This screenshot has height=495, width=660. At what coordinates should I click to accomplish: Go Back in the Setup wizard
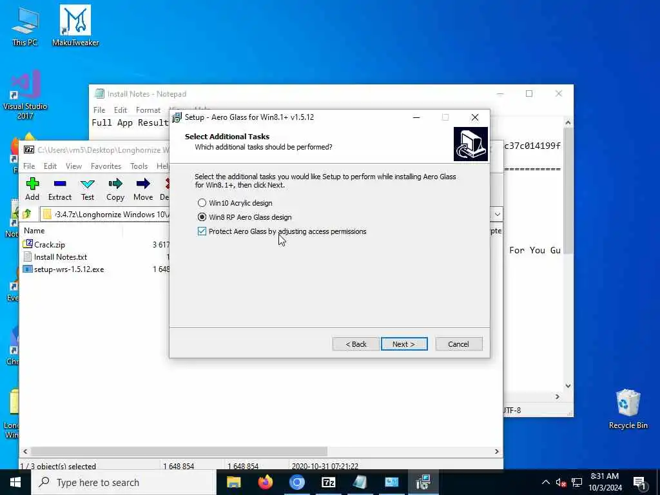pyautogui.click(x=356, y=344)
